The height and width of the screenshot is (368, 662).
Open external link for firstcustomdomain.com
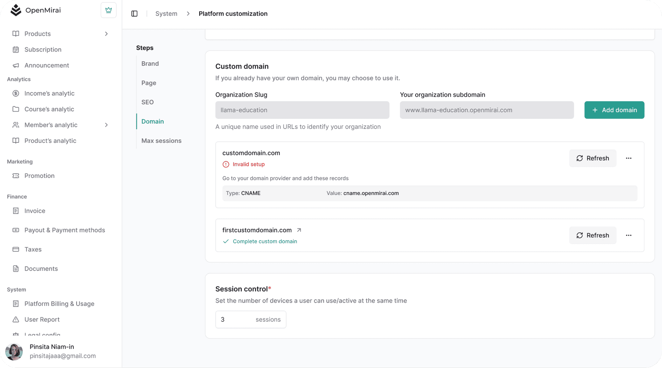click(x=299, y=230)
